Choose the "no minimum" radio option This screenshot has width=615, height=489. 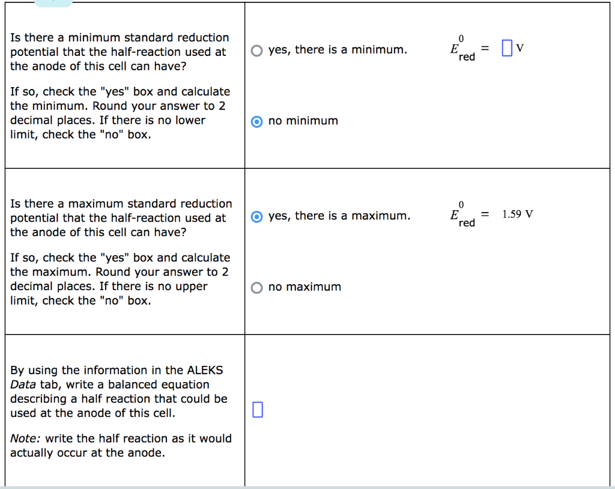click(256, 122)
